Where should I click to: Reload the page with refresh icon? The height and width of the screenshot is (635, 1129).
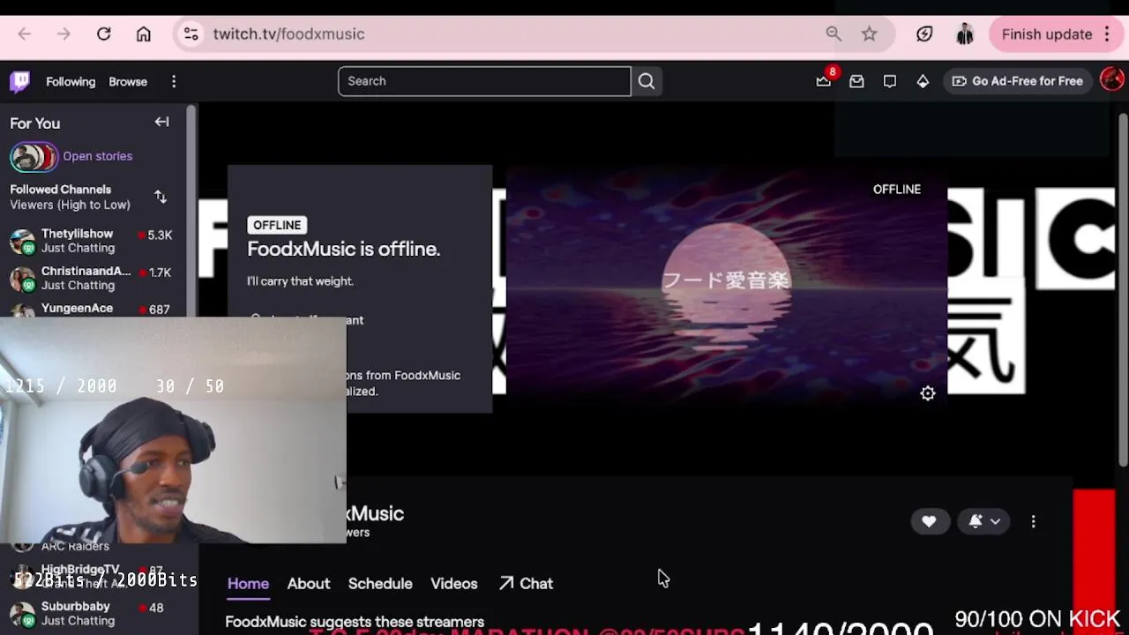103,34
